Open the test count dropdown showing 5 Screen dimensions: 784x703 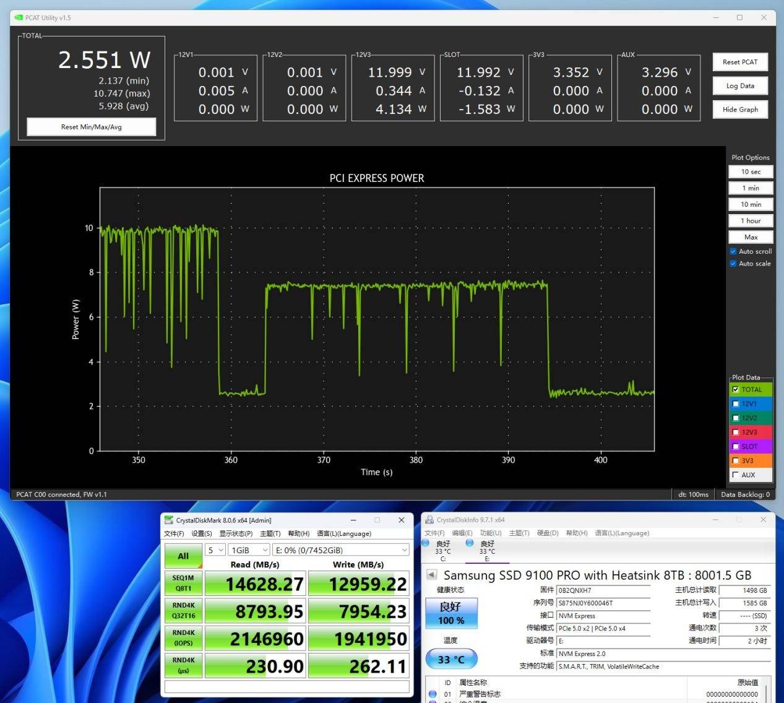pyautogui.click(x=215, y=550)
